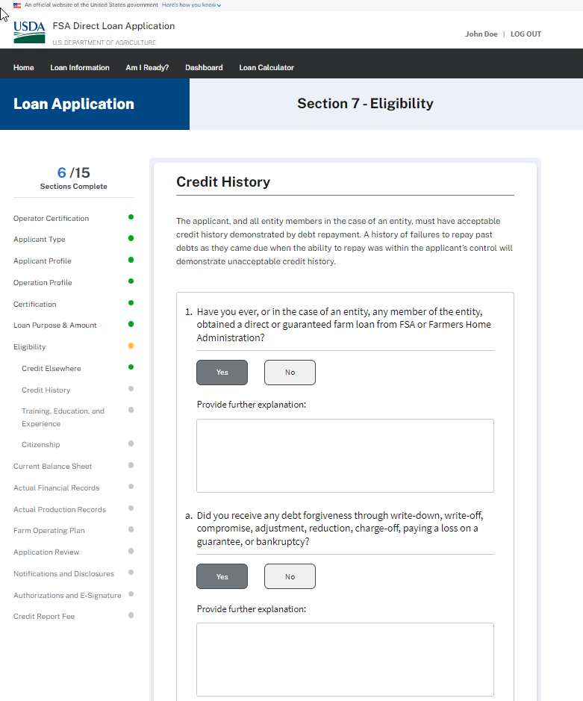Screen dimensions: 583x701
Task: Open the Home menu item
Action: 24,67
